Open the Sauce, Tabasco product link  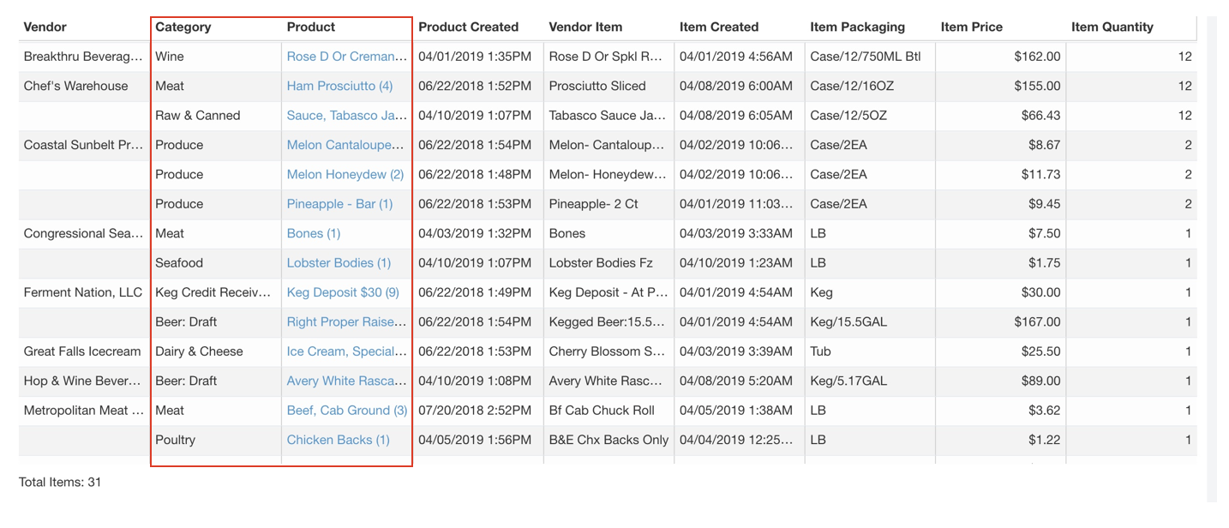point(346,116)
